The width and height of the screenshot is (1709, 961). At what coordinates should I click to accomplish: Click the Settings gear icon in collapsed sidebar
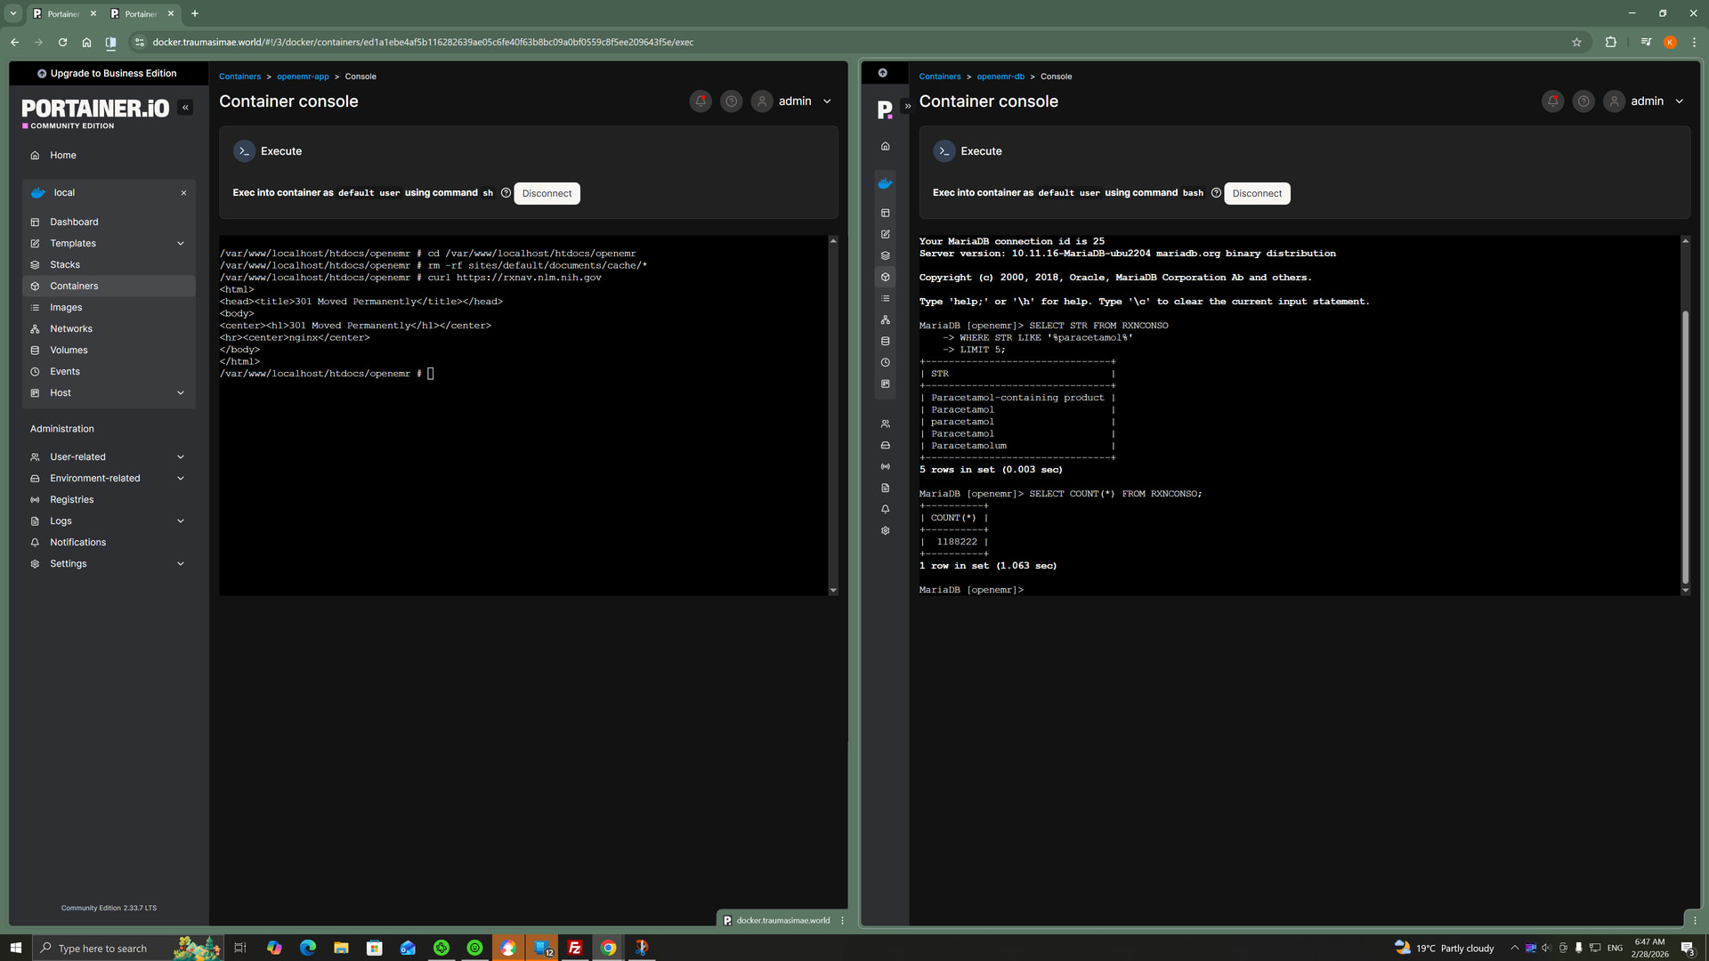pyautogui.click(x=885, y=530)
